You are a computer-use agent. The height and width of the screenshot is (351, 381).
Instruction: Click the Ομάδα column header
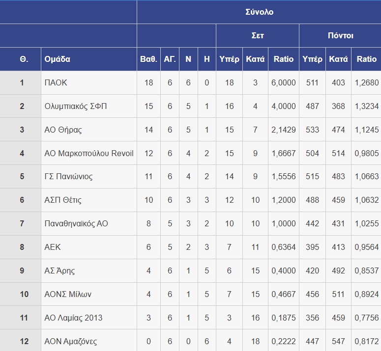(x=58, y=59)
